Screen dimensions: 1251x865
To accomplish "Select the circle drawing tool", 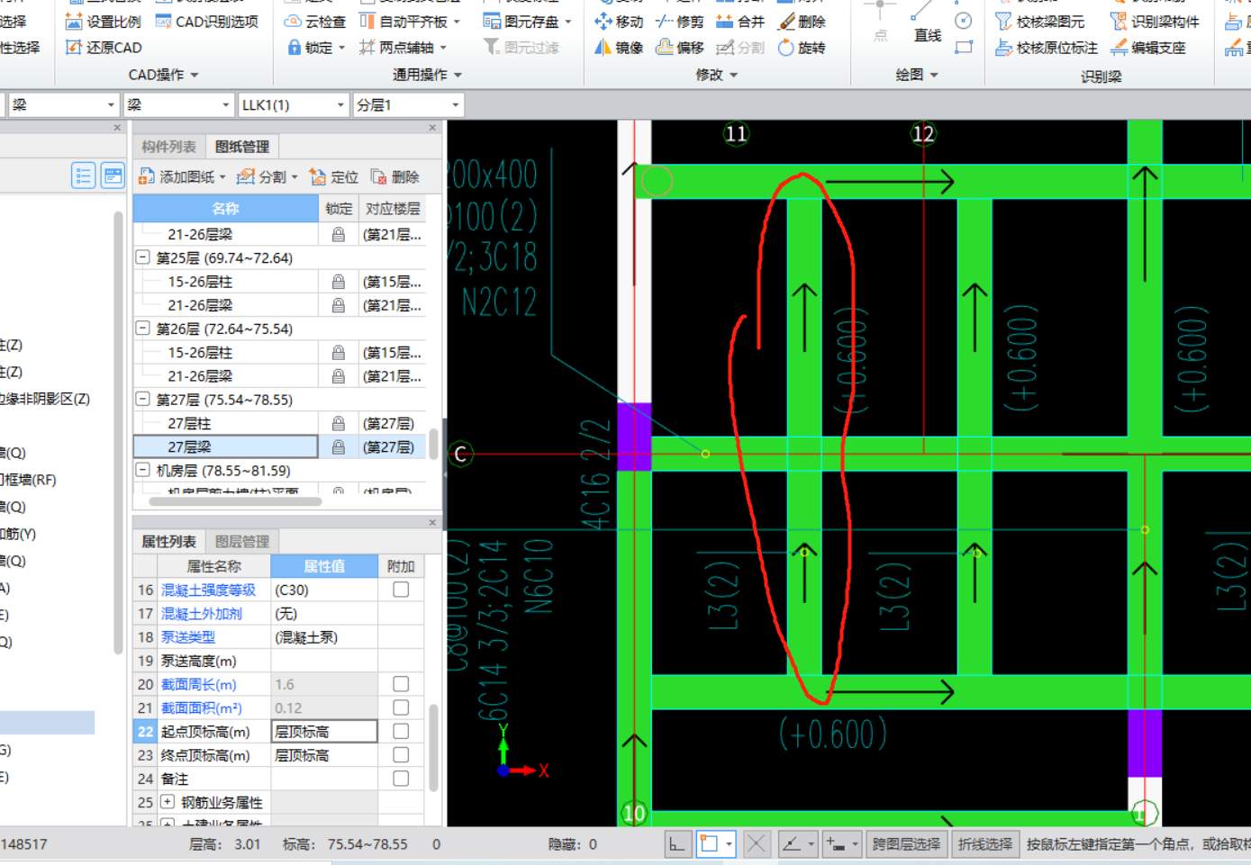I will click(x=964, y=21).
